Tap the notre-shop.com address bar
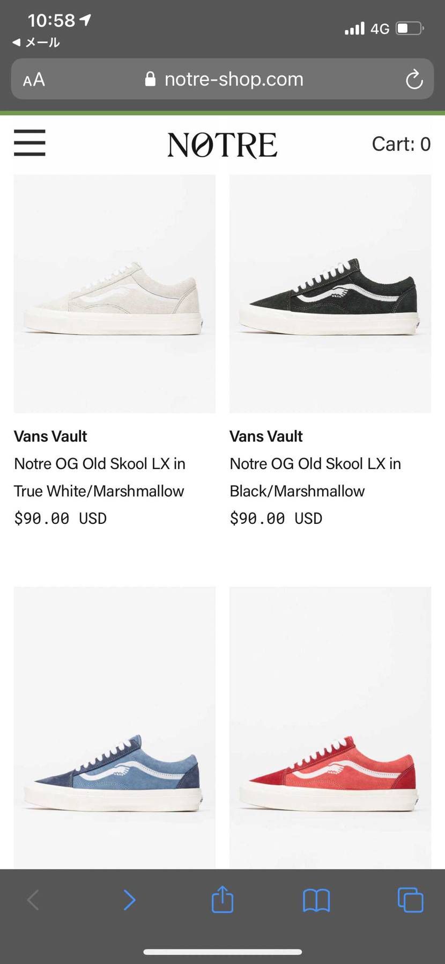445x964 pixels. pos(223,79)
